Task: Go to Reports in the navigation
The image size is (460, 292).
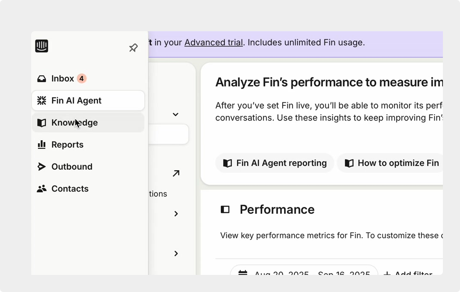Action: click(x=67, y=145)
